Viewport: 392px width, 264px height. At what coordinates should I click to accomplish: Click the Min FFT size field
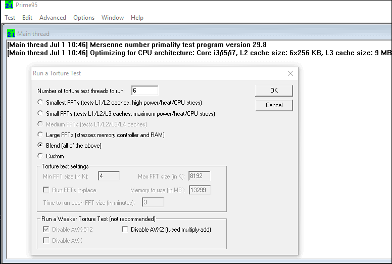click(x=109, y=176)
